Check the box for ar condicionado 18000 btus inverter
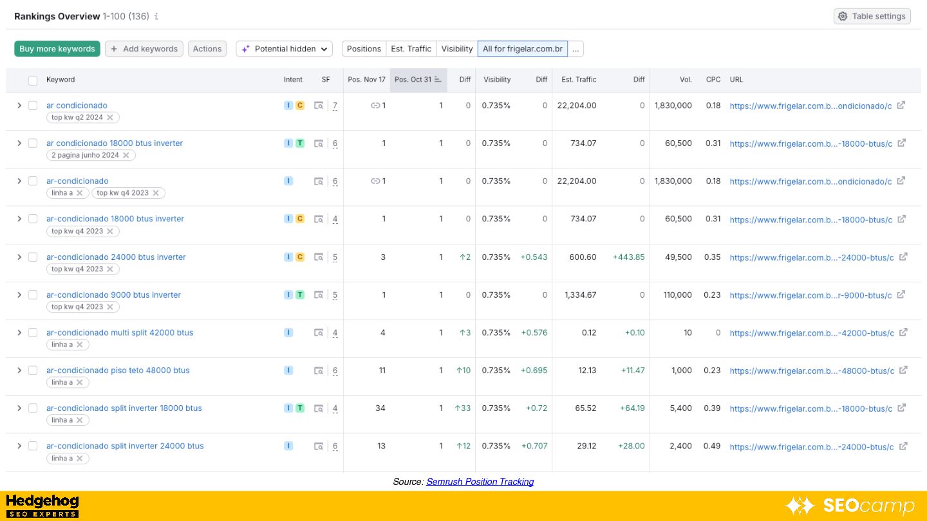The width and height of the screenshot is (927, 521). point(33,143)
